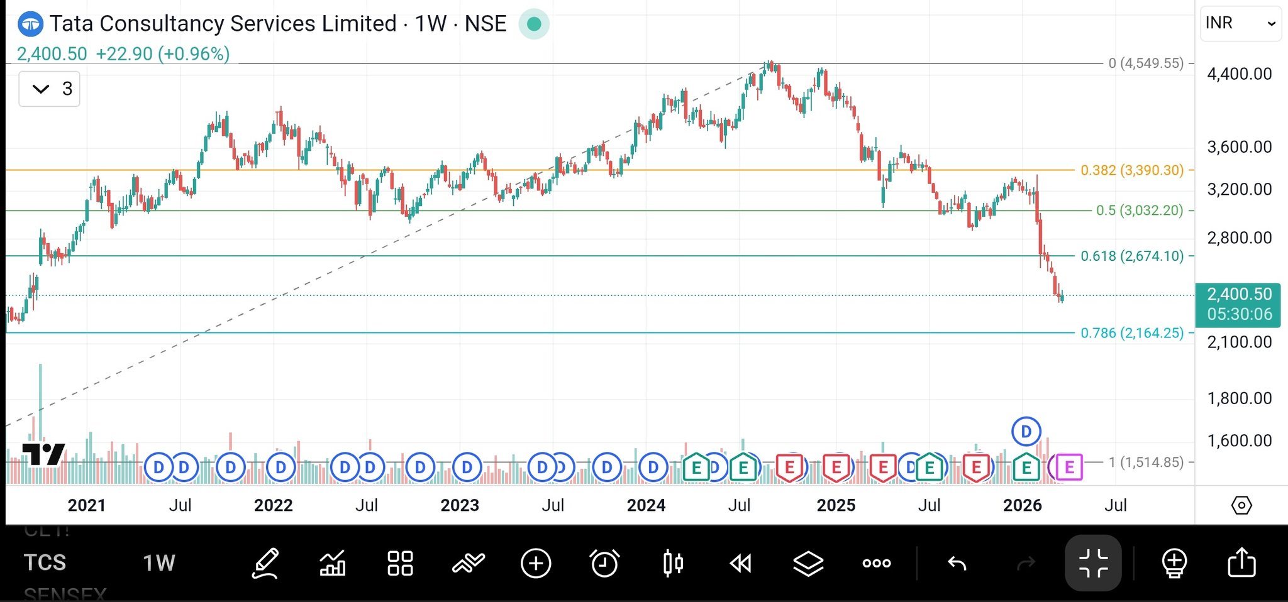Tap the 2021 label on the time axis

(x=87, y=505)
